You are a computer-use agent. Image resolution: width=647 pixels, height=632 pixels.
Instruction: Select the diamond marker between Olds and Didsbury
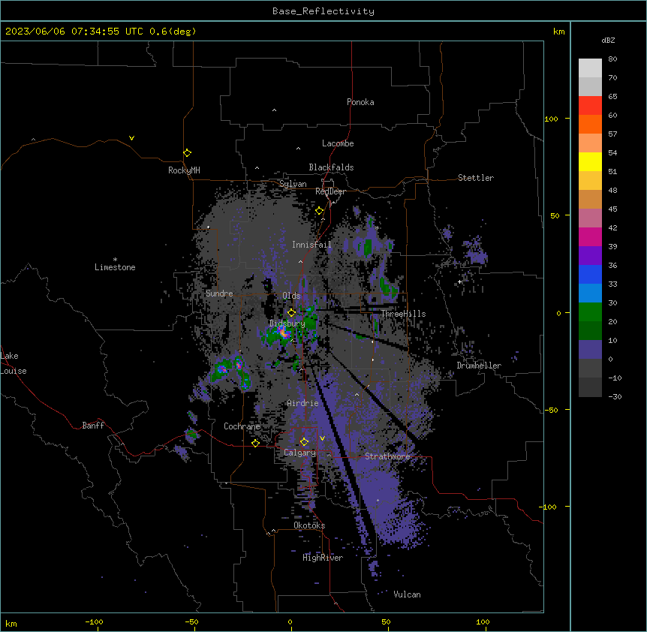(291, 312)
